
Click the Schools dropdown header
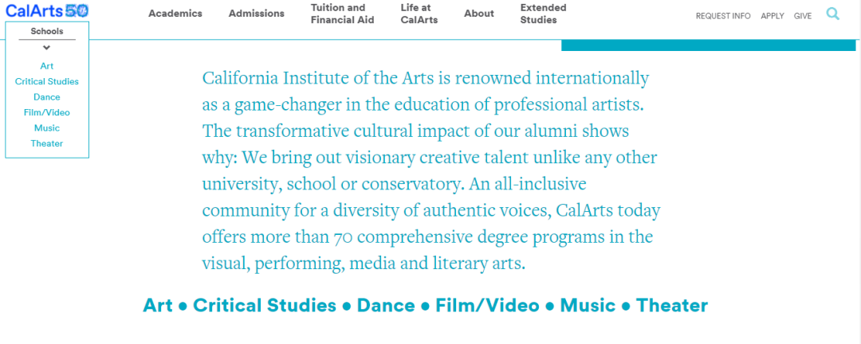(47, 32)
